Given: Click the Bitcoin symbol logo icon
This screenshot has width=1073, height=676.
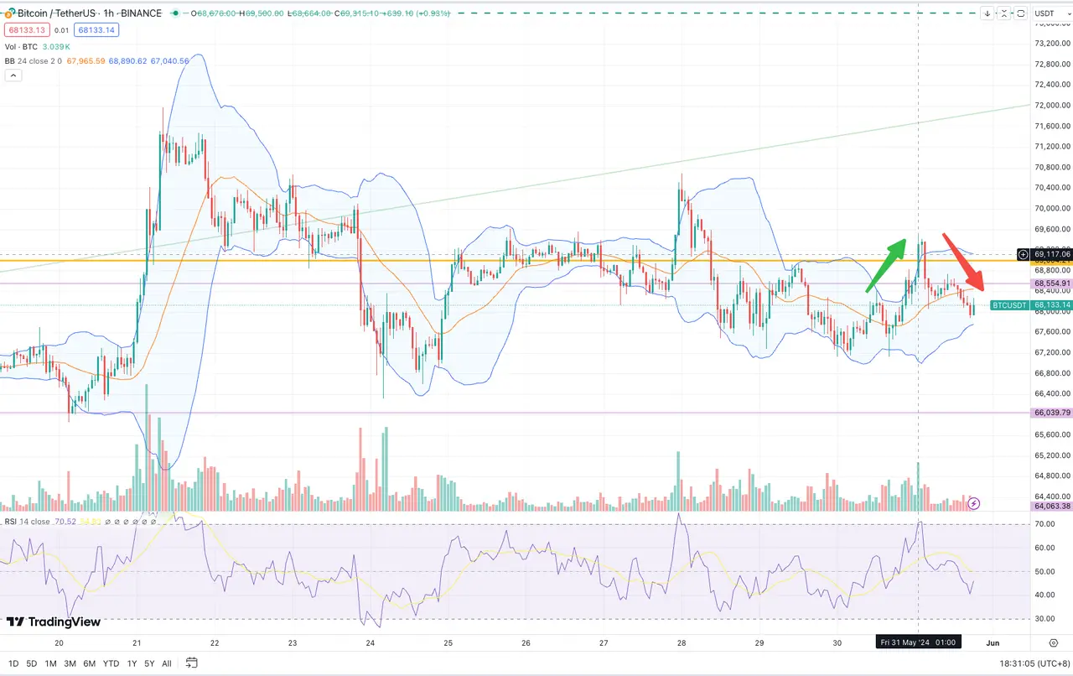Looking at the screenshot, I should [x=8, y=13].
